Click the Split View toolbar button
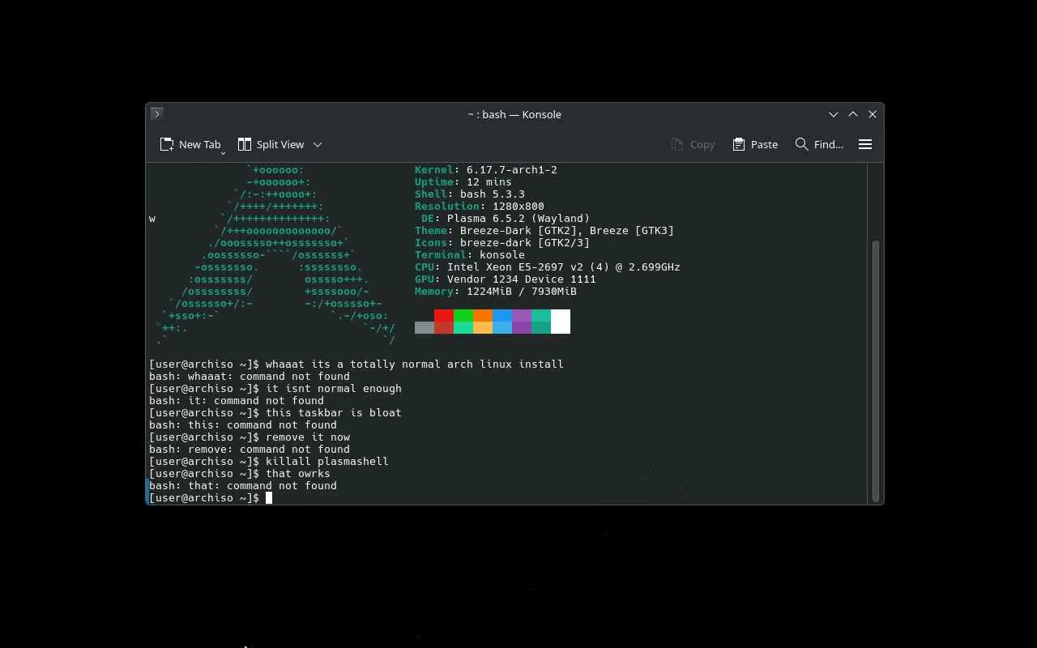 271,144
